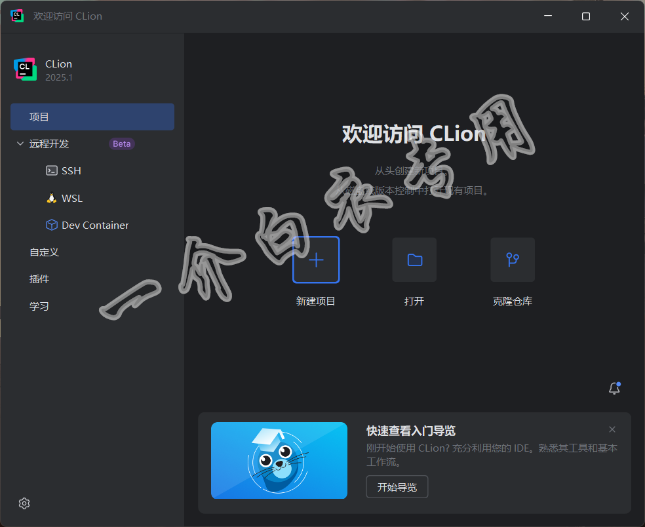Click the Dev Container cube icon
The width and height of the screenshot is (645, 527).
coord(51,225)
